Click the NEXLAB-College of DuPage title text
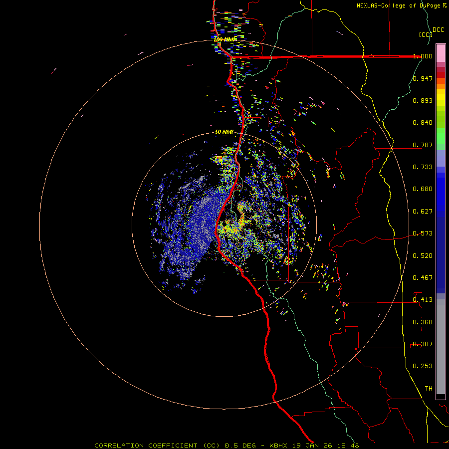Screen dimensions: 449x449 (x=398, y=5)
